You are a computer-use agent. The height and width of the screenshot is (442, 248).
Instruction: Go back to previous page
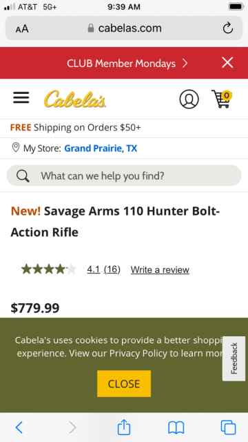19,427
